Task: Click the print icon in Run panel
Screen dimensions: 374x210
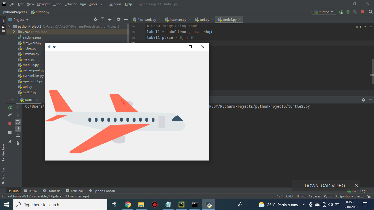Action: 18,136
